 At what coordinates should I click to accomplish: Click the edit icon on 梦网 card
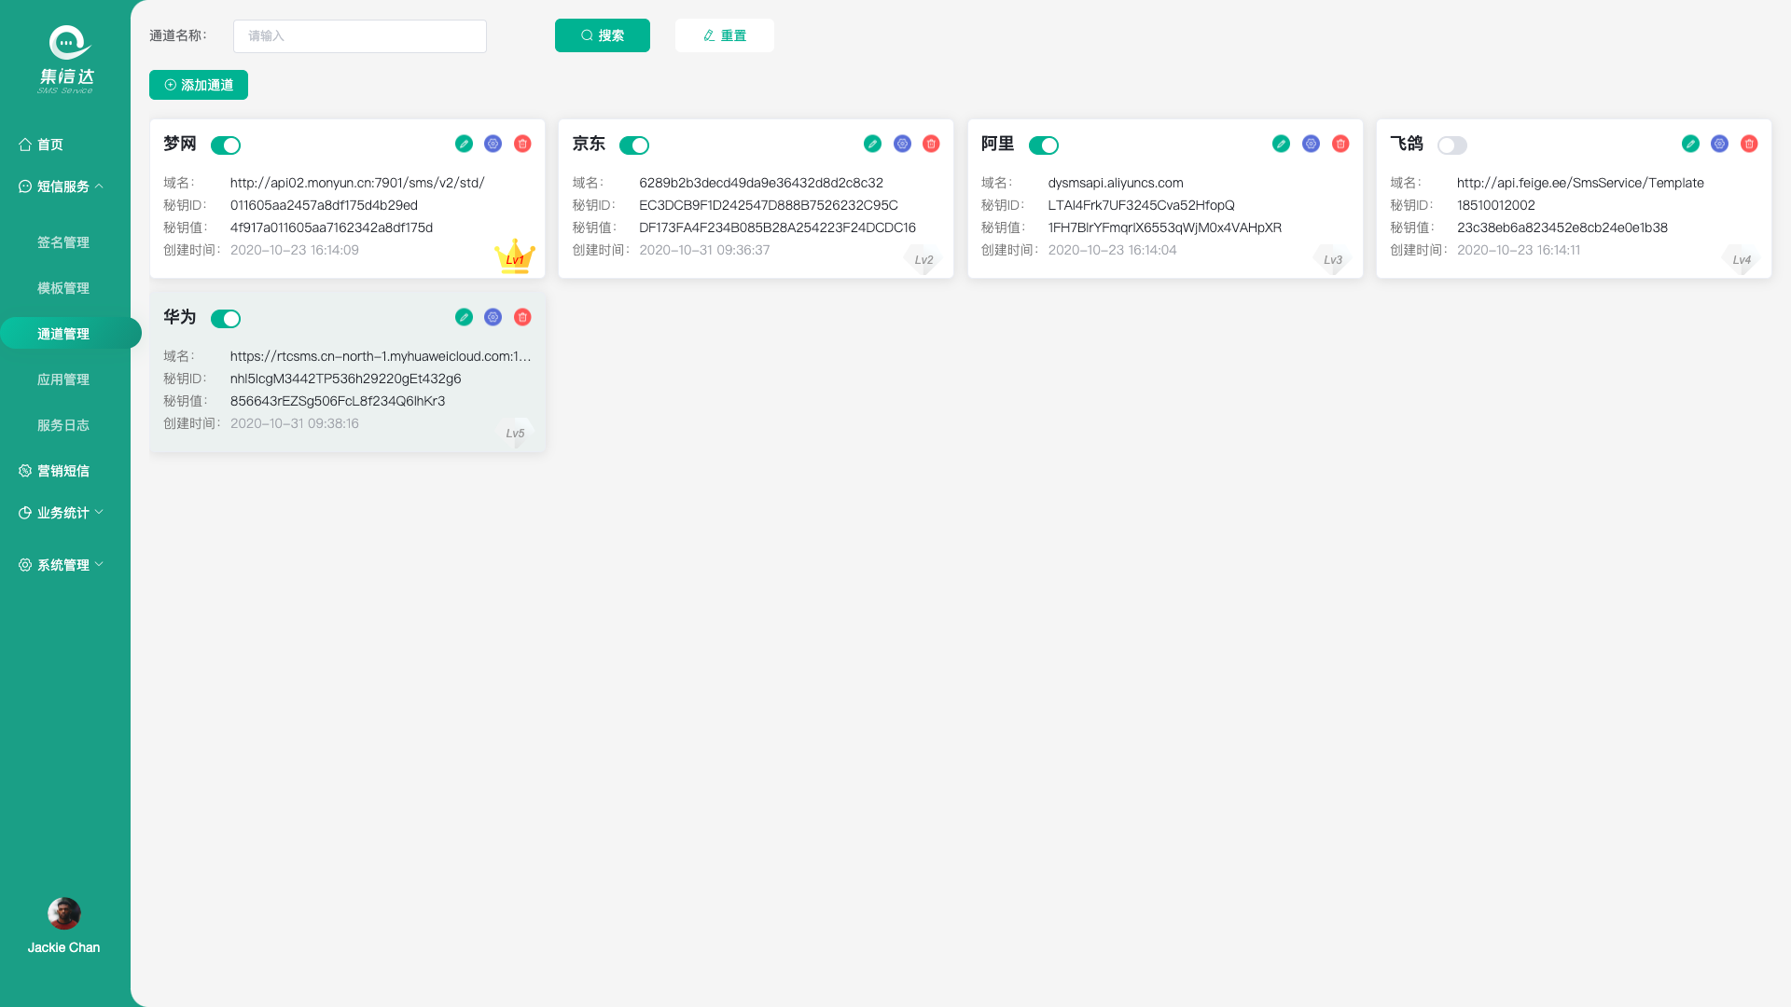[x=464, y=144]
